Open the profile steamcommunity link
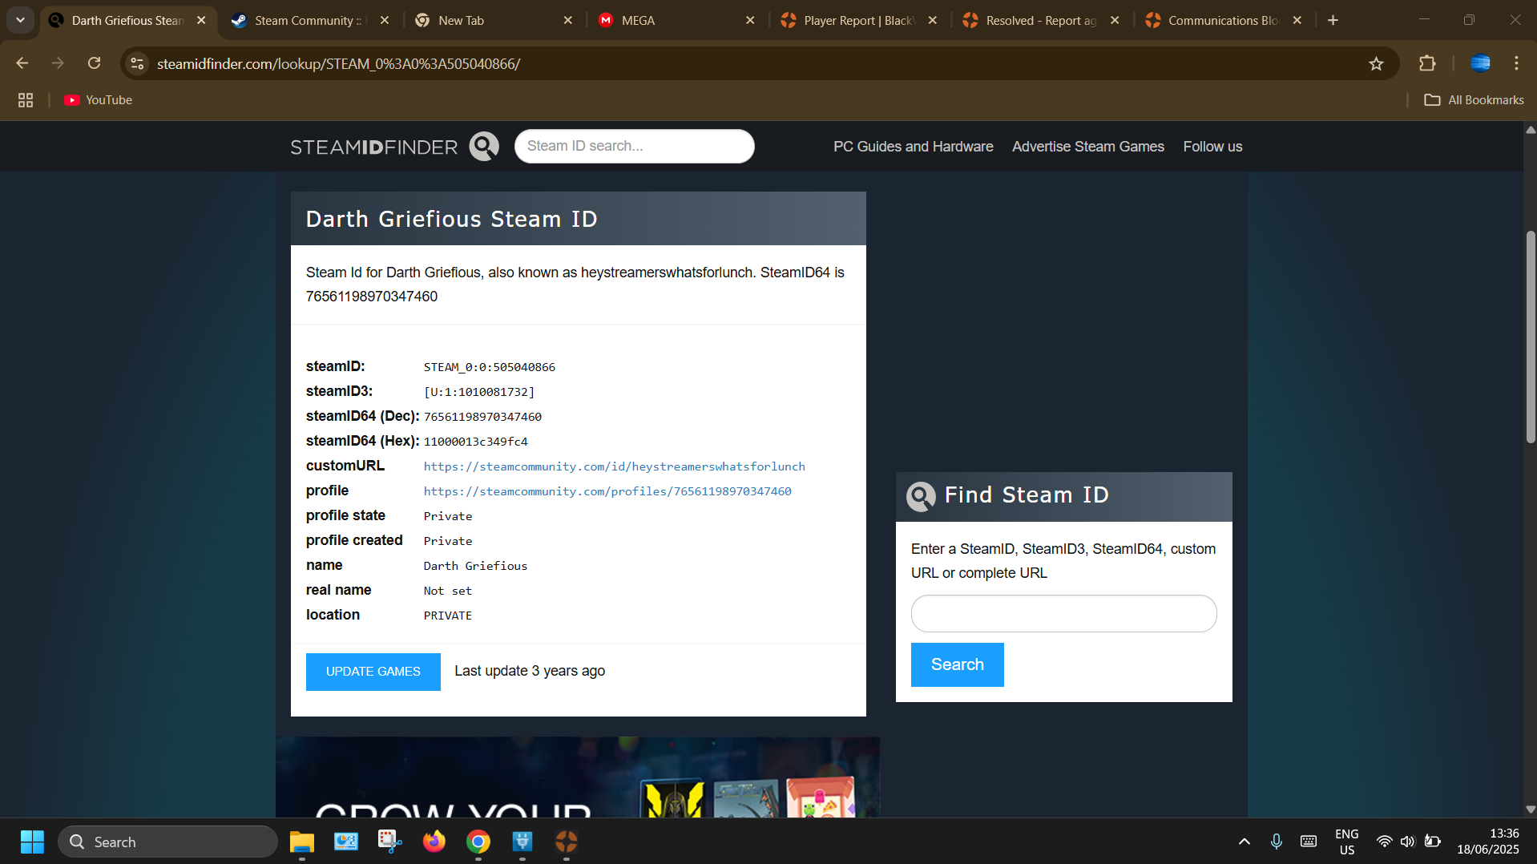1537x864 pixels. (607, 491)
